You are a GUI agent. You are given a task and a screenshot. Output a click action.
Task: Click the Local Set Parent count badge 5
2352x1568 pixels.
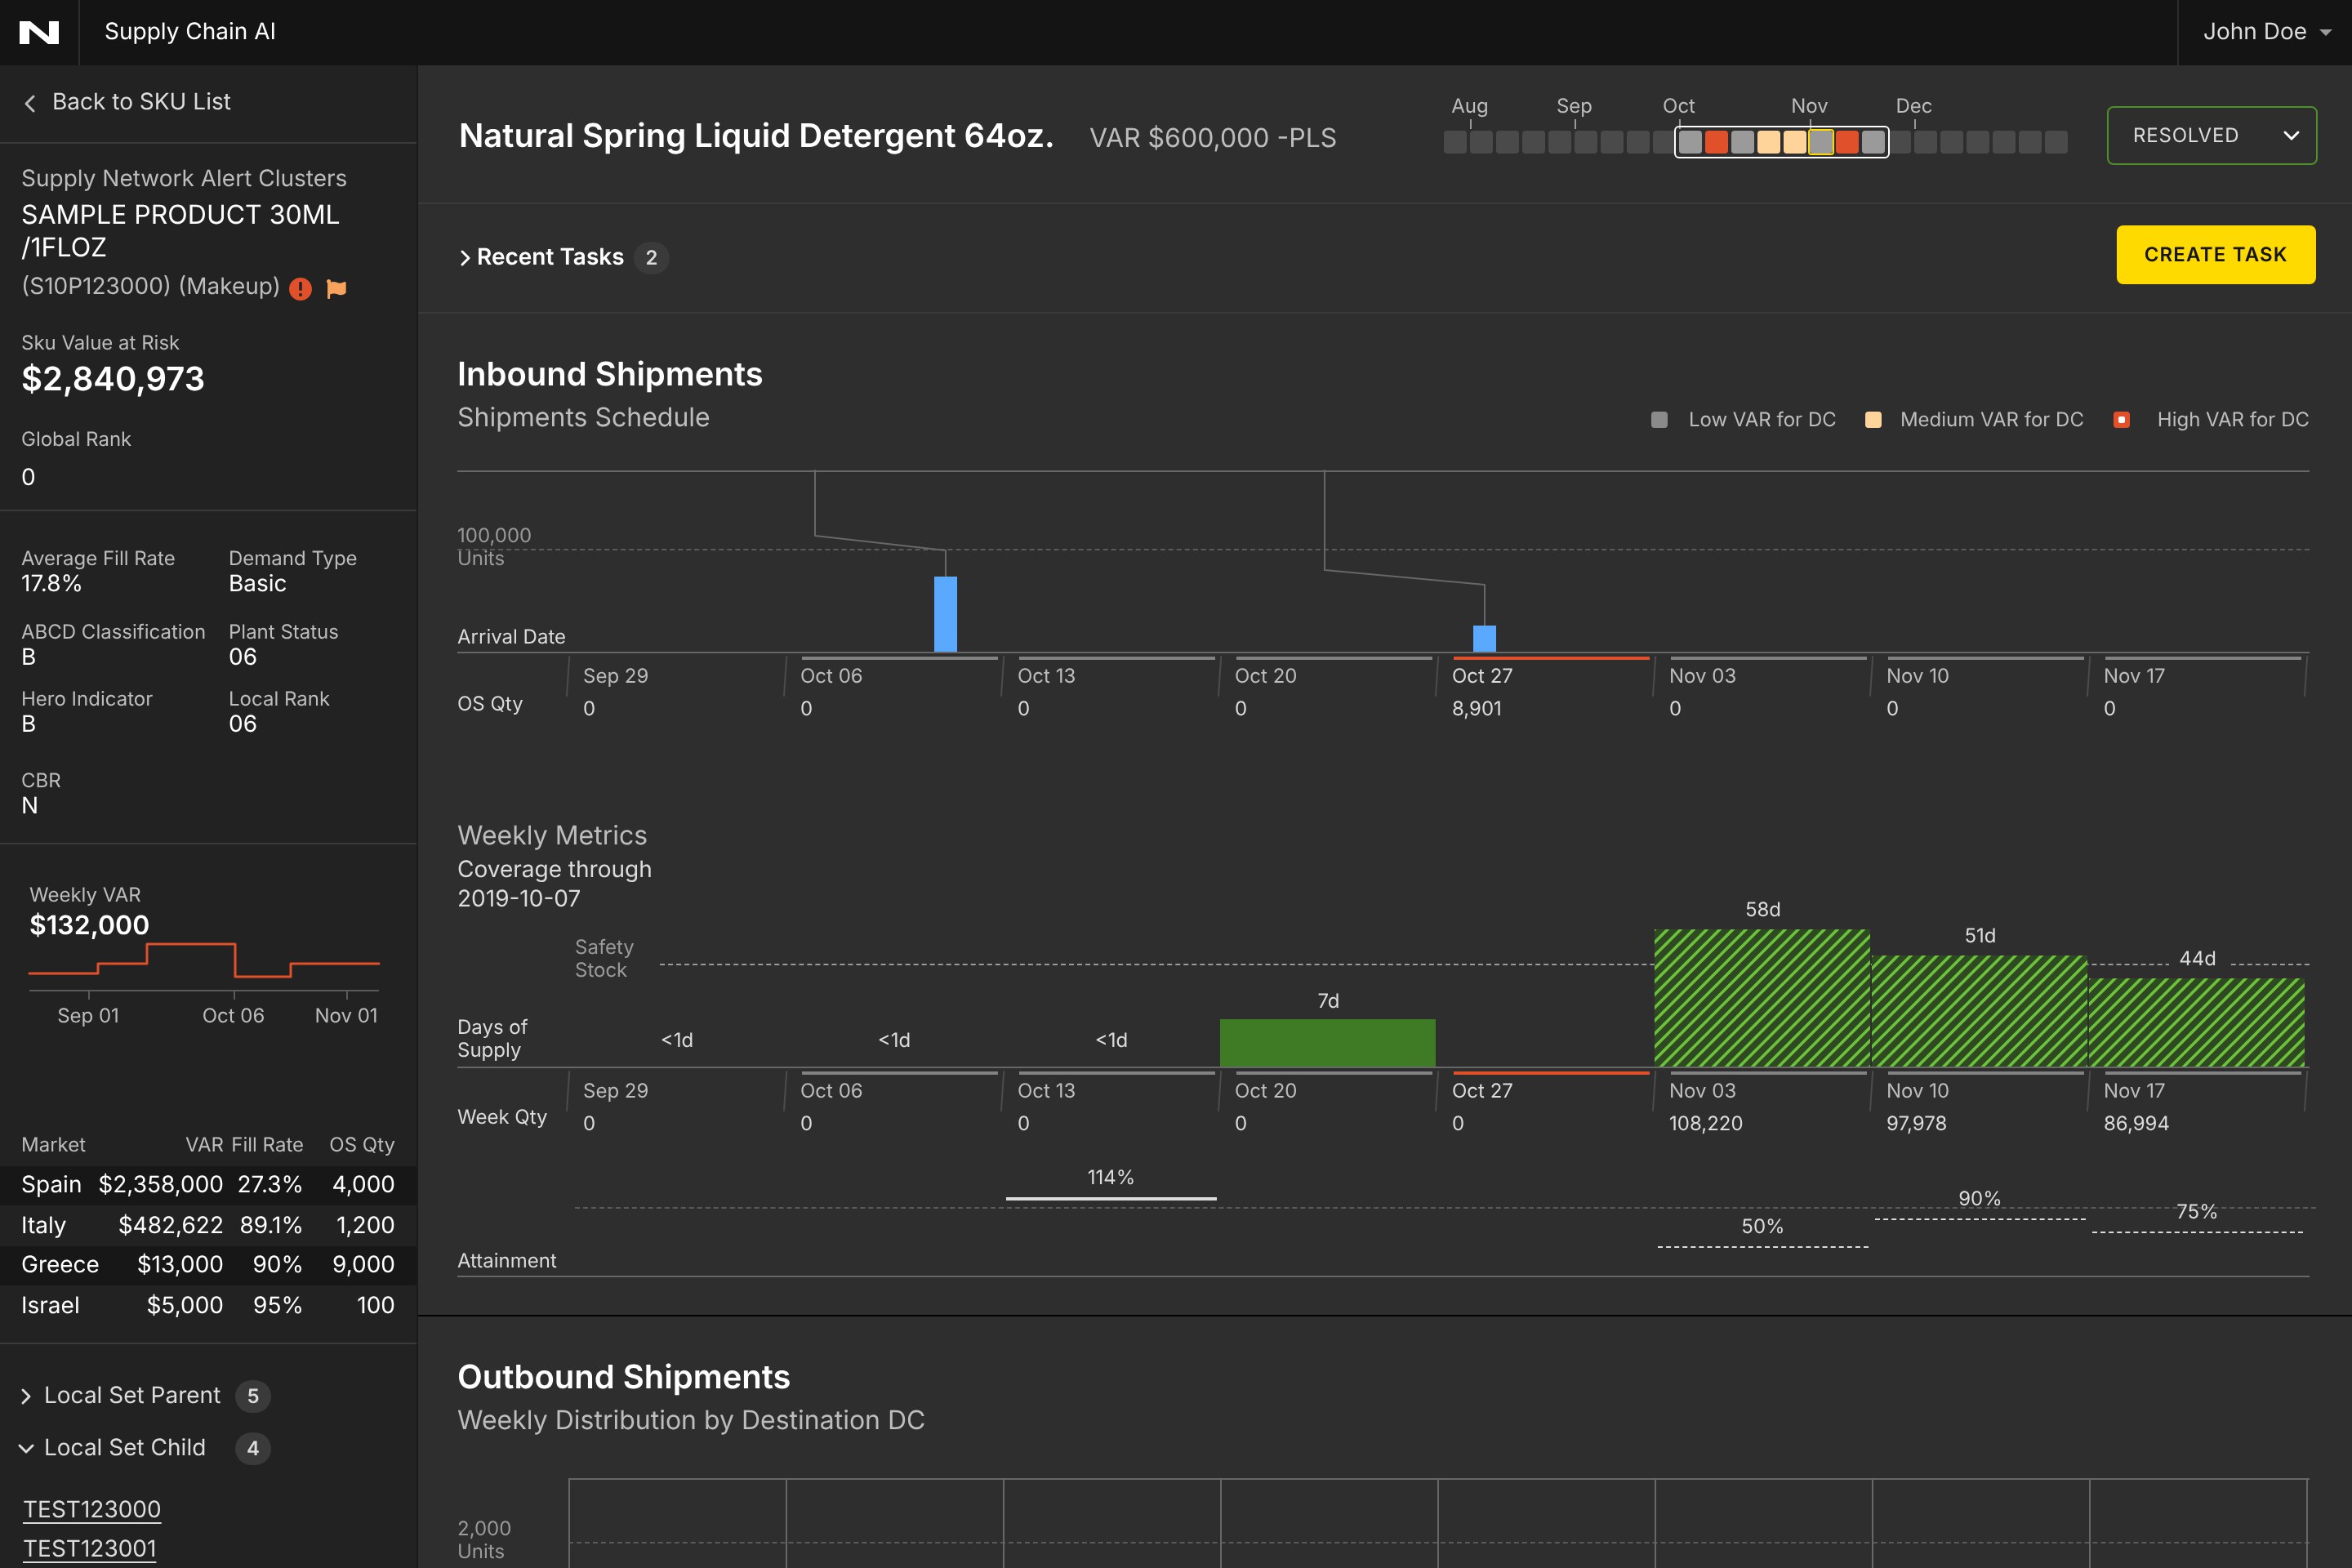pyautogui.click(x=253, y=1396)
